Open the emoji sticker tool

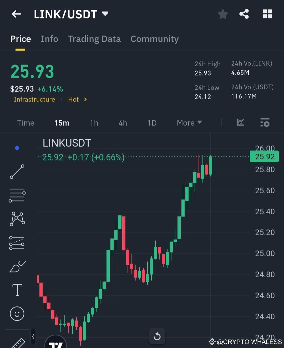click(x=17, y=313)
